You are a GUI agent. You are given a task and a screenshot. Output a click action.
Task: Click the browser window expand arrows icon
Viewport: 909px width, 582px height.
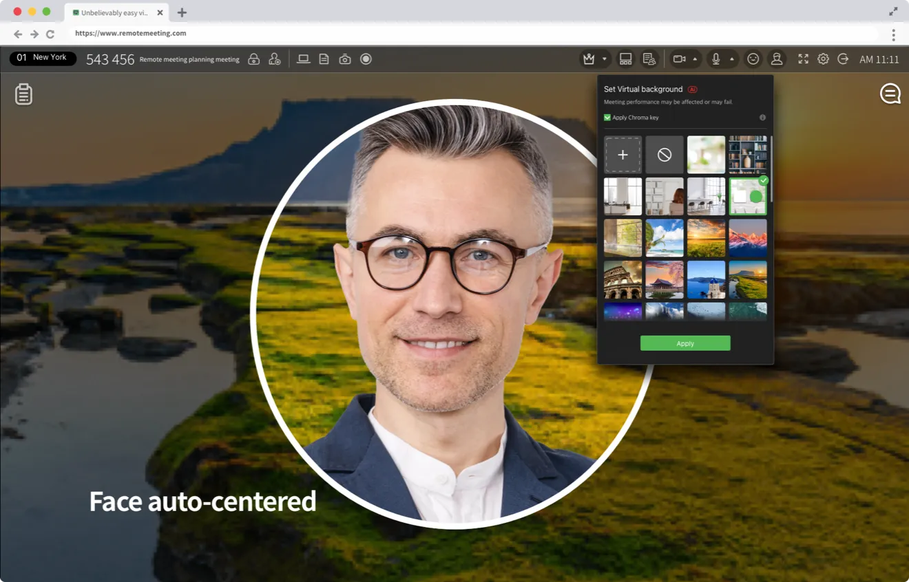(893, 11)
